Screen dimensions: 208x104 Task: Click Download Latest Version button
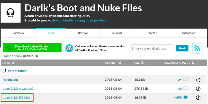[32, 48]
